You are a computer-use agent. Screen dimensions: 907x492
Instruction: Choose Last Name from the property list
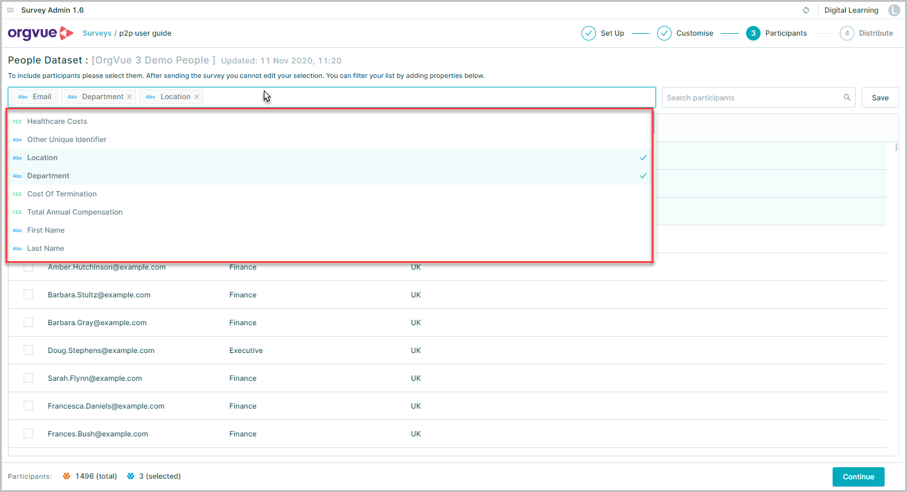pos(329,248)
